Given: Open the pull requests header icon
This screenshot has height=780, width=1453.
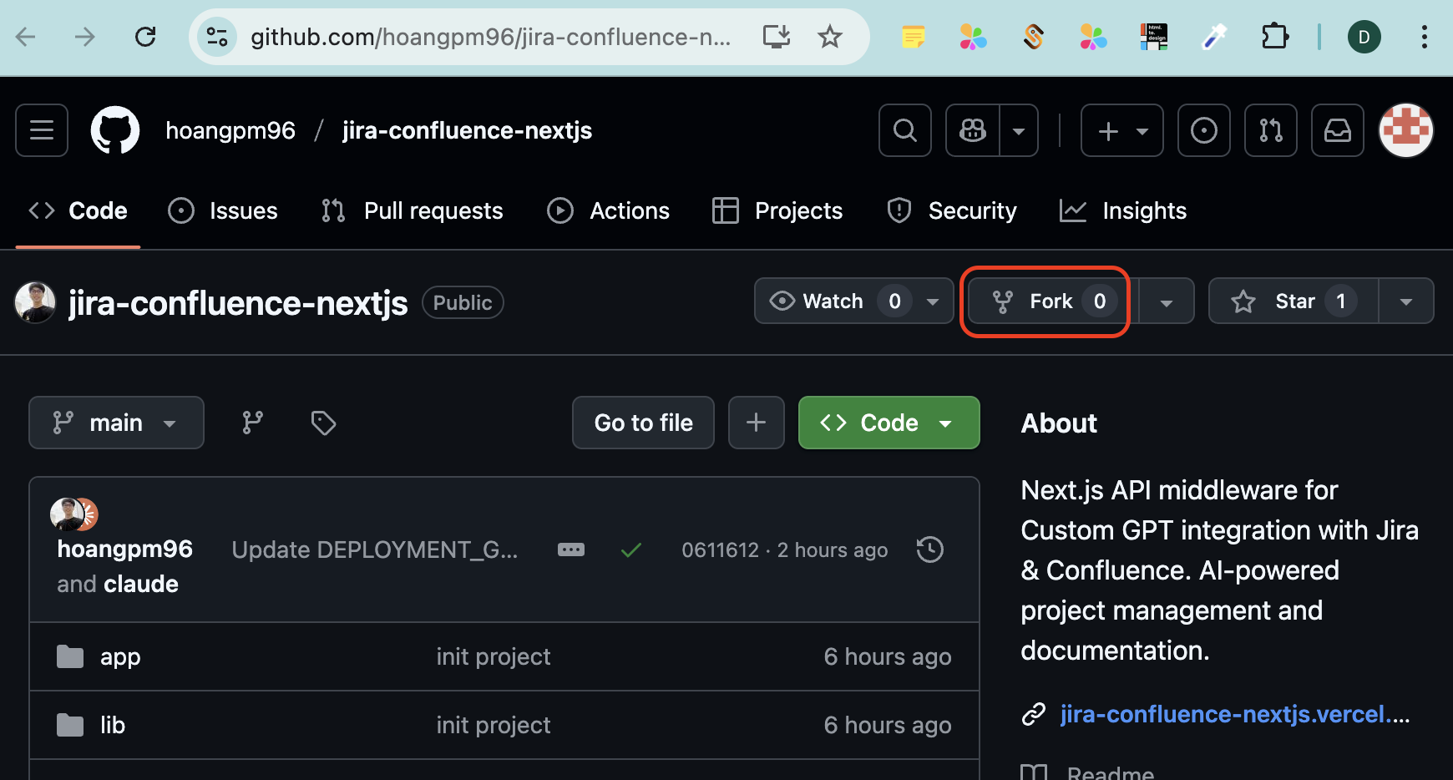Looking at the screenshot, I should coord(1270,130).
